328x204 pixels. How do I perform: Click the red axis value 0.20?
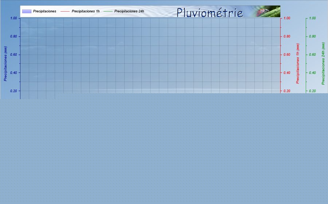[x=287, y=91]
